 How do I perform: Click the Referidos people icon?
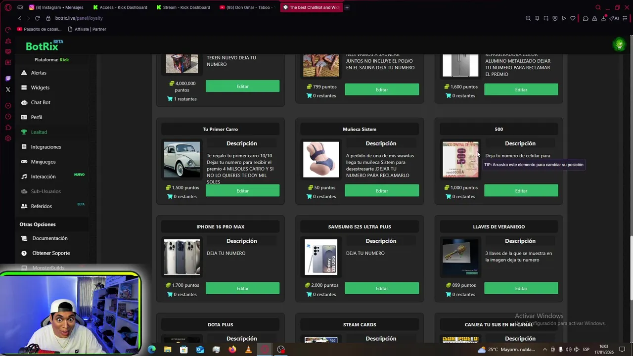pos(24,206)
